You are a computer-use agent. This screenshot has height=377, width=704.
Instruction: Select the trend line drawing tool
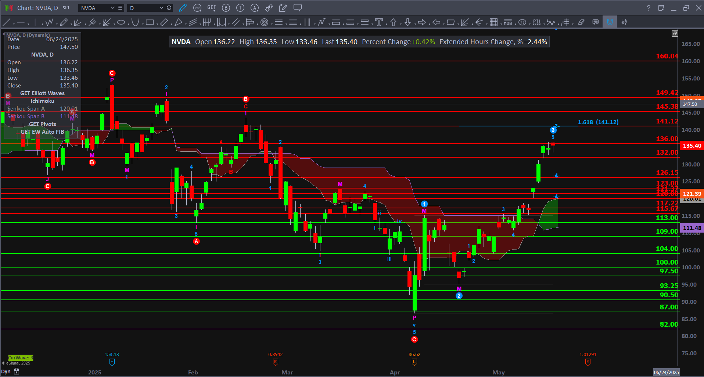(7, 22)
